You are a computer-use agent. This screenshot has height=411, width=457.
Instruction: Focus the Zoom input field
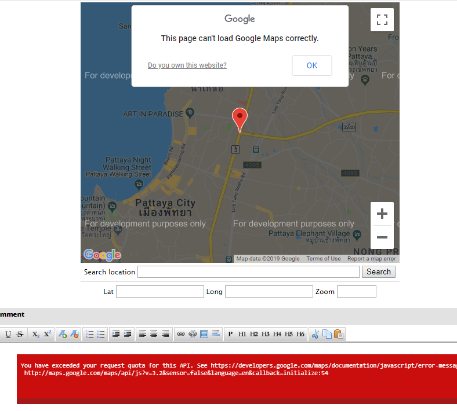click(x=357, y=291)
